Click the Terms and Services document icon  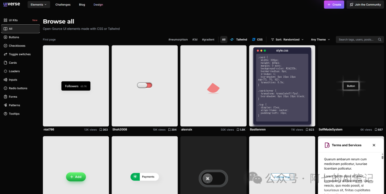pyautogui.click(x=327, y=145)
